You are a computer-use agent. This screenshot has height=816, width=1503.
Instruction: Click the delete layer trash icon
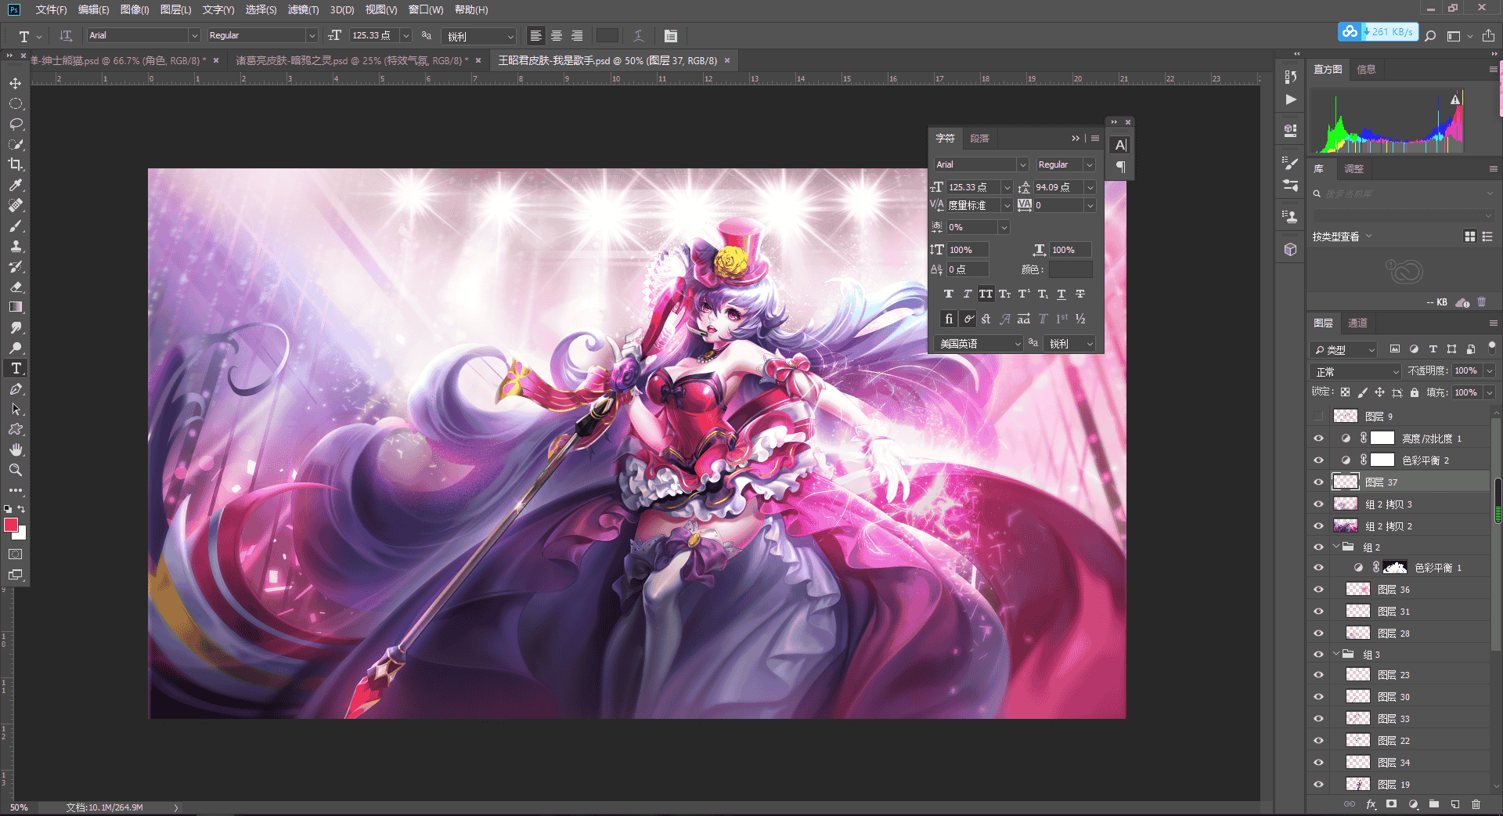tap(1476, 804)
